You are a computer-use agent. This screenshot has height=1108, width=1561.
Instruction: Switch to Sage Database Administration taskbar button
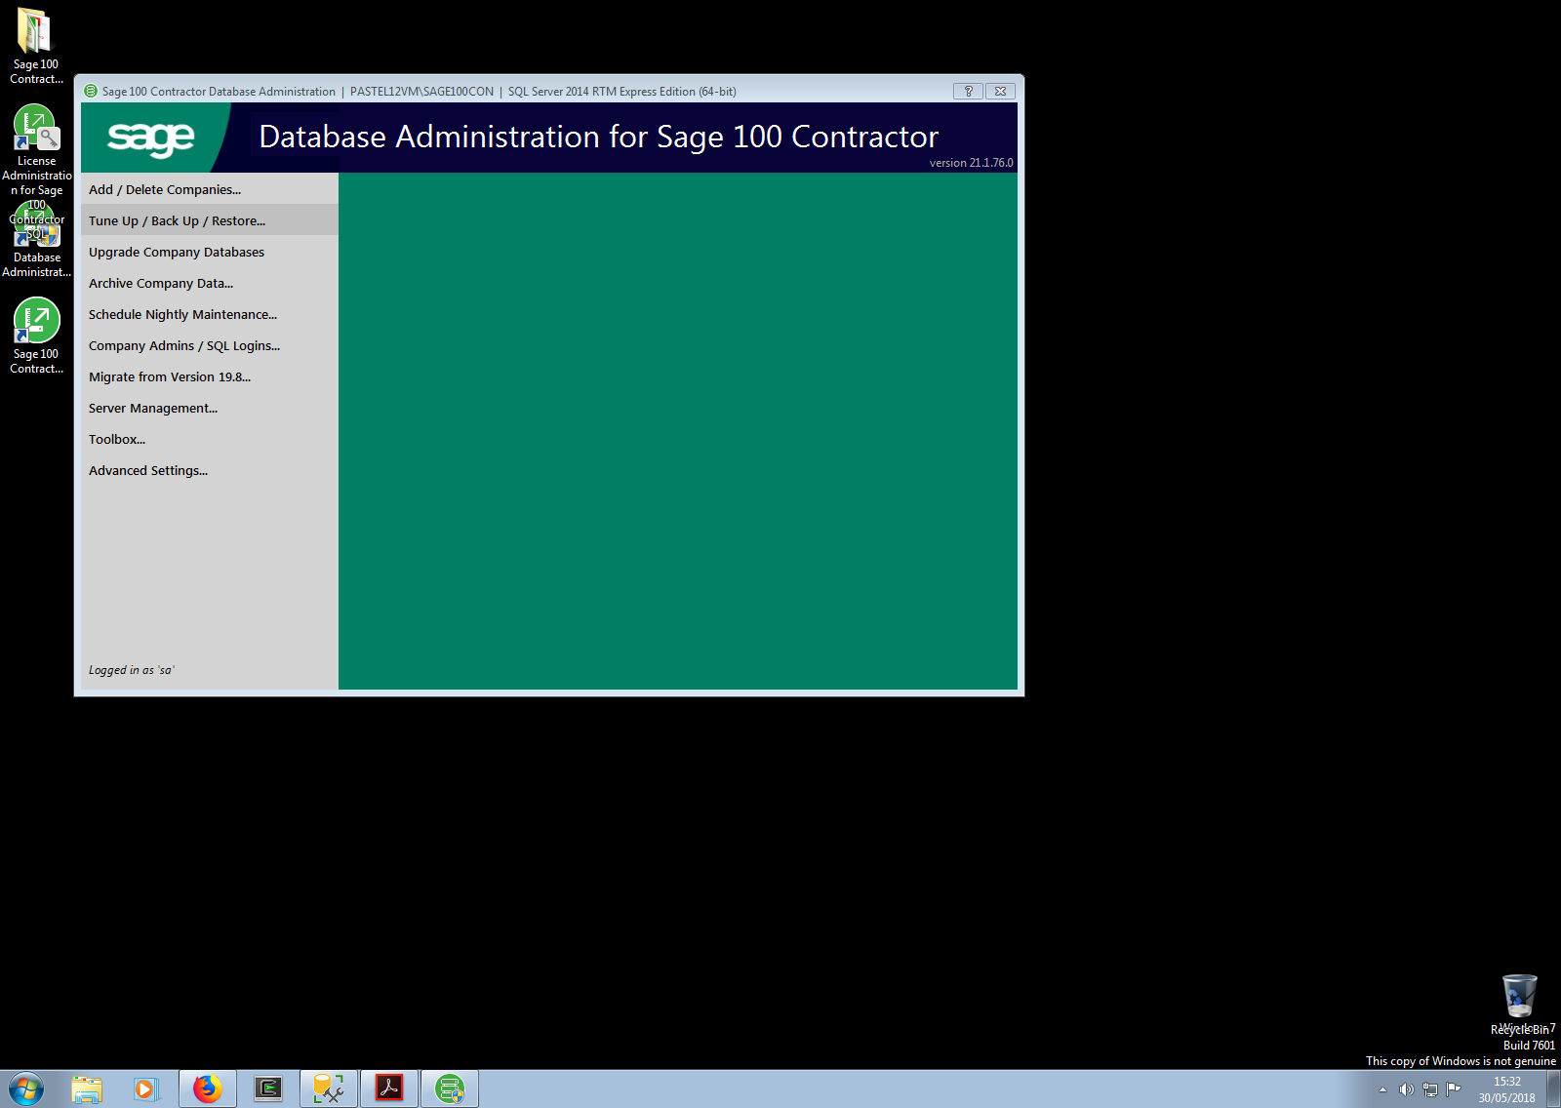[x=450, y=1088]
